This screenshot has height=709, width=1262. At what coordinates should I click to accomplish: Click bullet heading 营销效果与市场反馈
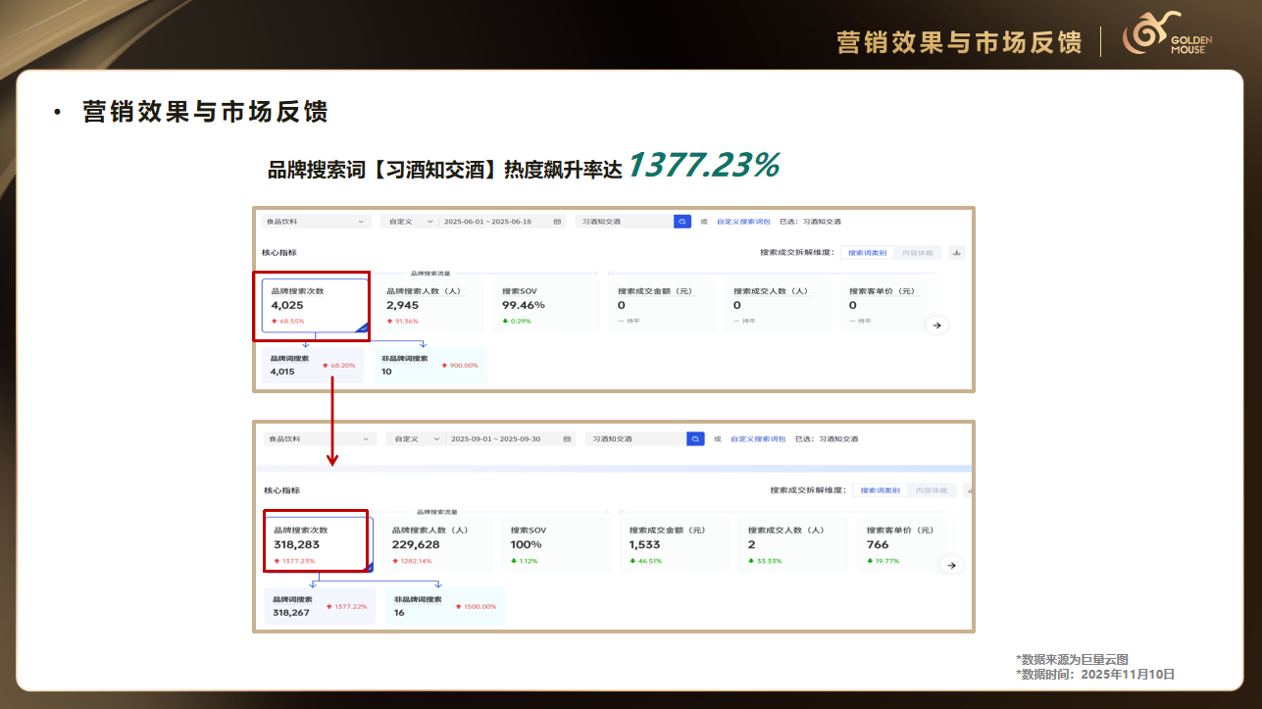tap(205, 112)
